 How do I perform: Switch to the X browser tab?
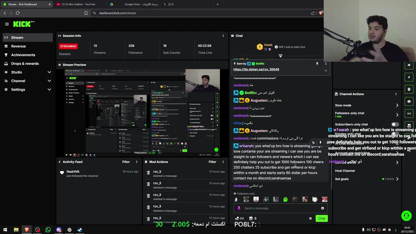pos(186,4)
